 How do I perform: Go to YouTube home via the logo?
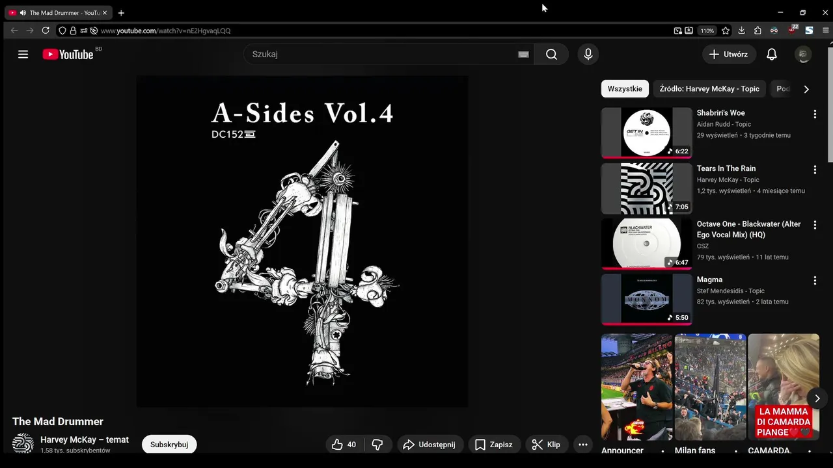tap(68, 55)
